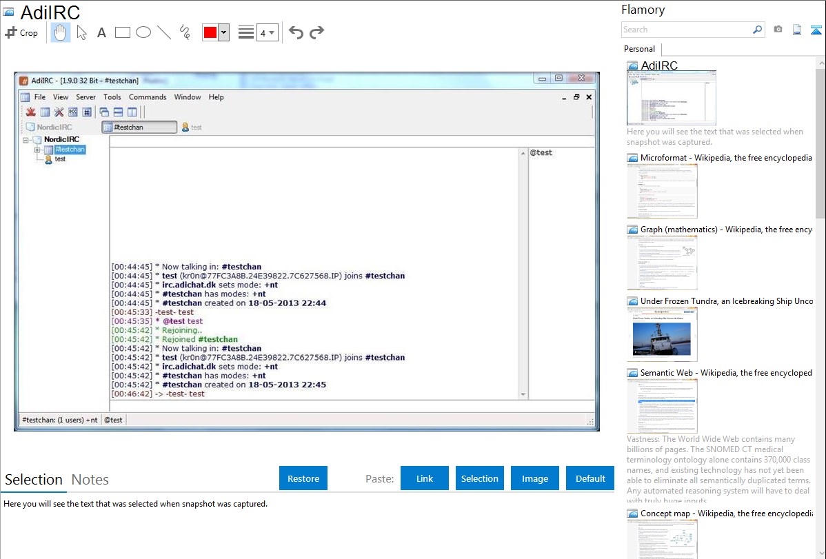Open the Semantic Web snapshot thumbnail
The width and height of the screenshot is (826, 559).
662,406
